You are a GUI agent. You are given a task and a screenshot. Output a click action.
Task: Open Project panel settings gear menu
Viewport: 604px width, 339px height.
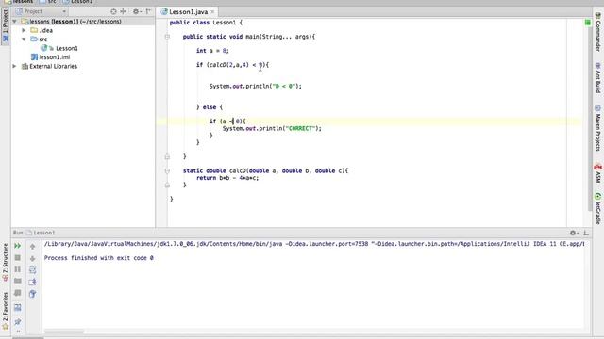point(136,11)
